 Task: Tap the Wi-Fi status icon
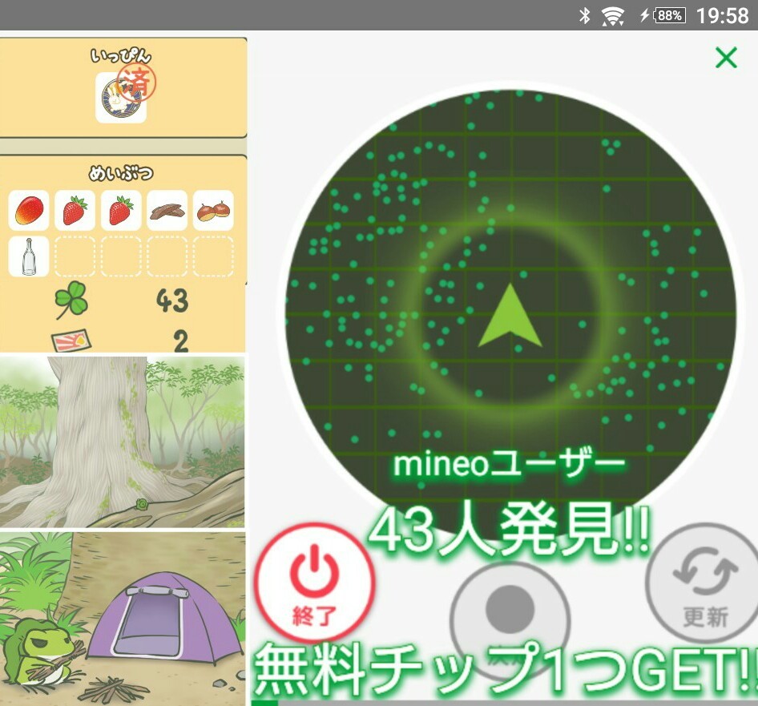coord(613,15)
